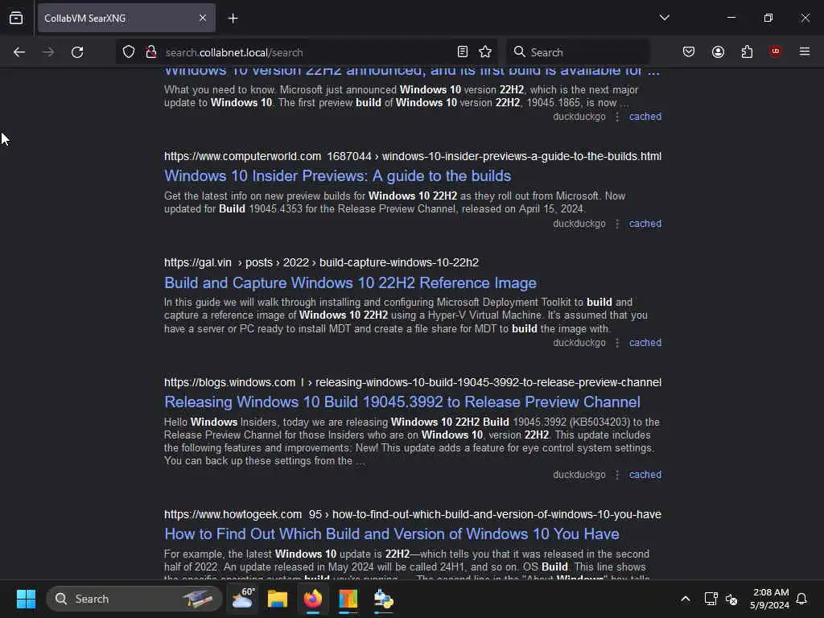Click the computerworld.com result URL
Image resolution: width=824 pixels, height=618 pixels.
point(413,156)
